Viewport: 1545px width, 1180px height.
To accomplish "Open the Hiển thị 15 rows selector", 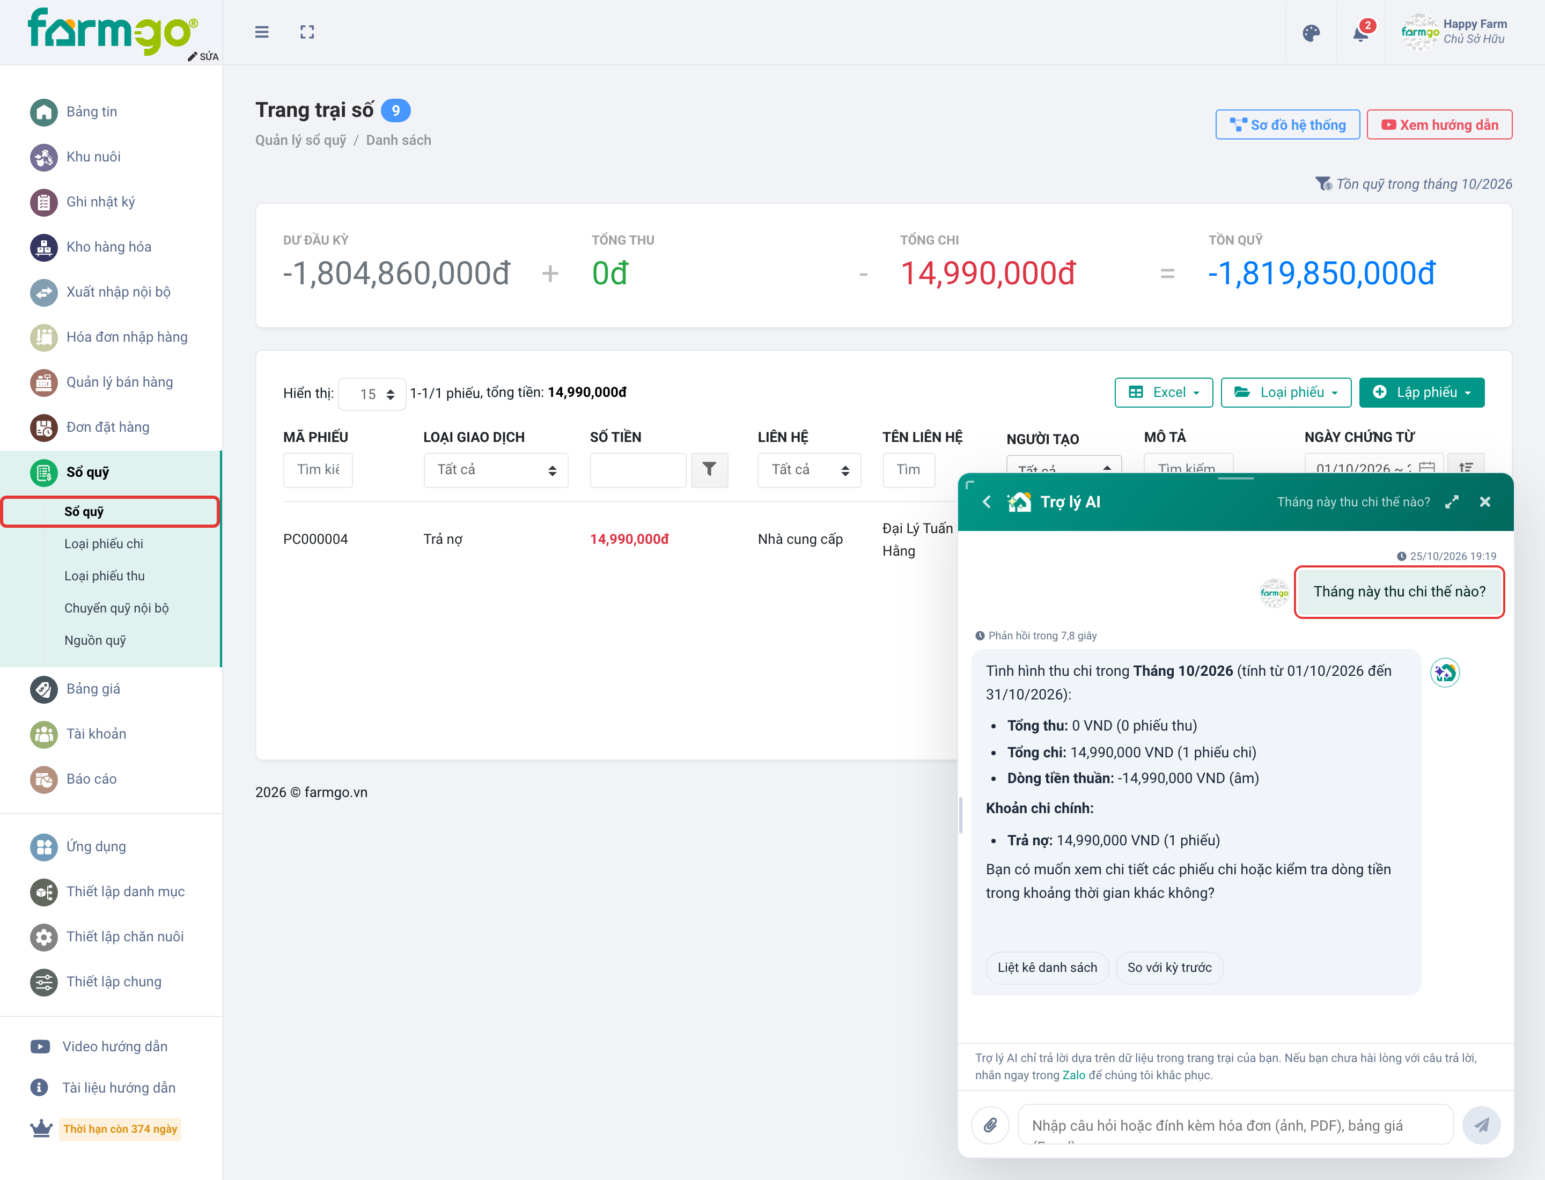I will (x=372, y=394).
